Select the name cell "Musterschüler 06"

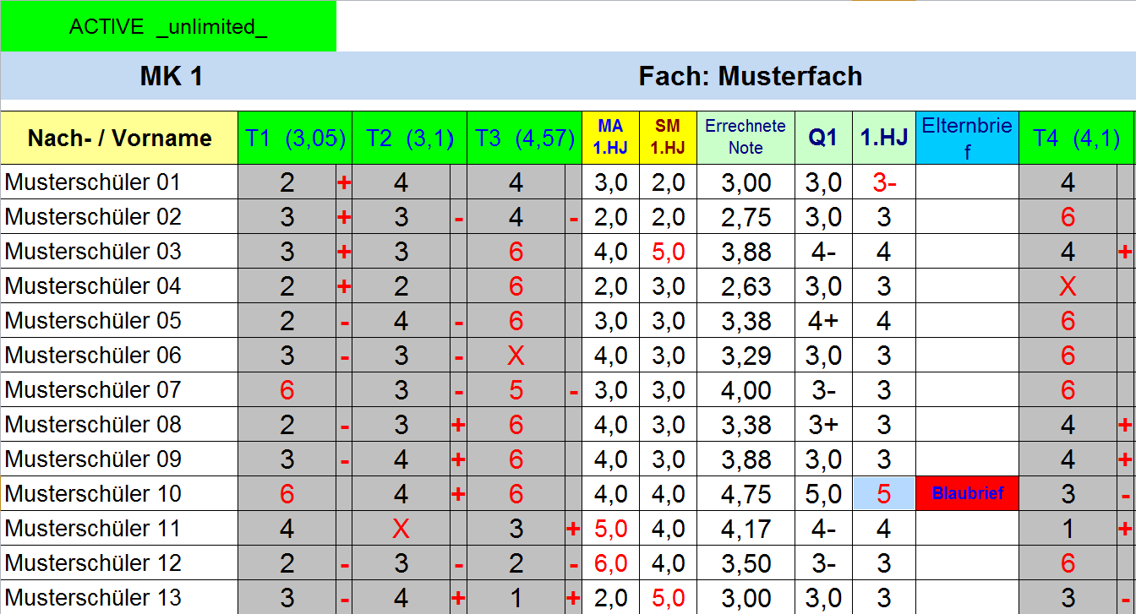[x=119, y=356]
